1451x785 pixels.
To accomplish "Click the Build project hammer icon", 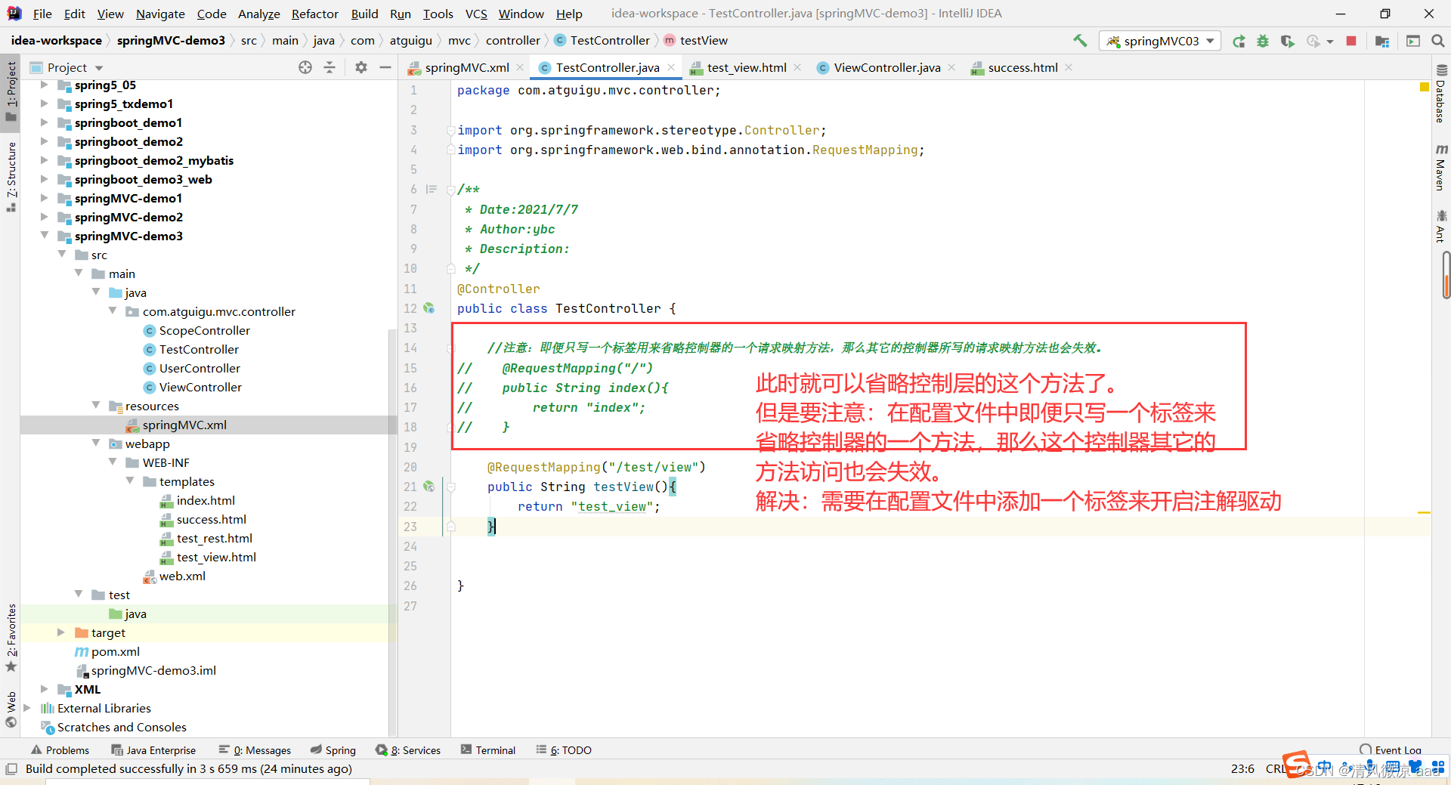I will [x=1080, y=41].
